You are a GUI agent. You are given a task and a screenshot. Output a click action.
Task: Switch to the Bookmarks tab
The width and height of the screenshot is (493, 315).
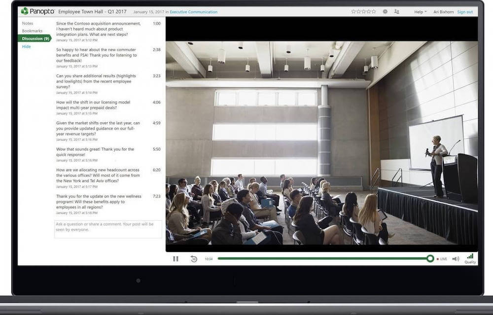(x=32, y=31)
